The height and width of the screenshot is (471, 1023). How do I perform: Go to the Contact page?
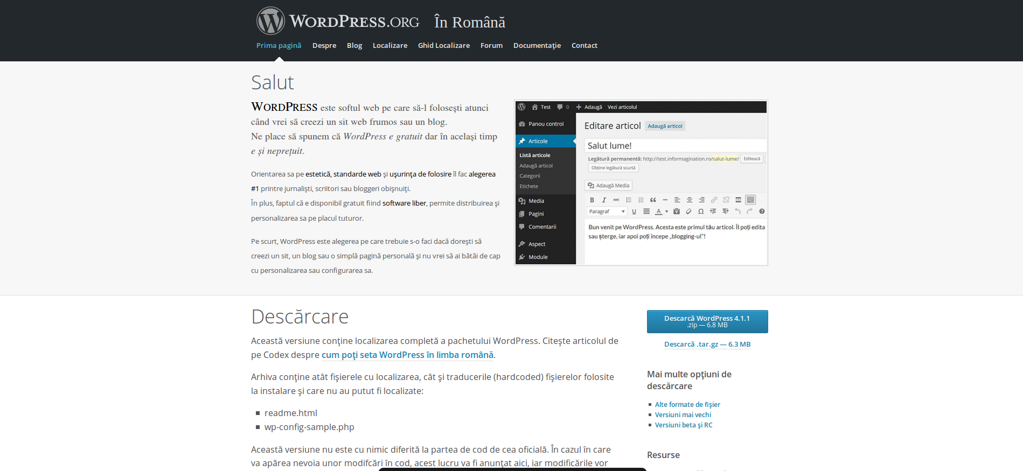click(584, 46)
